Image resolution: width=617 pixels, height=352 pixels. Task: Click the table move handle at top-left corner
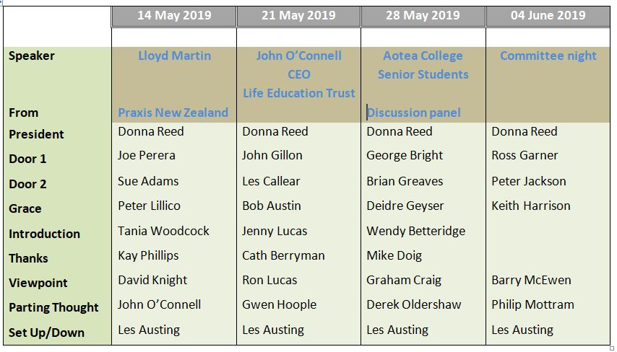[x=1, y=1]
